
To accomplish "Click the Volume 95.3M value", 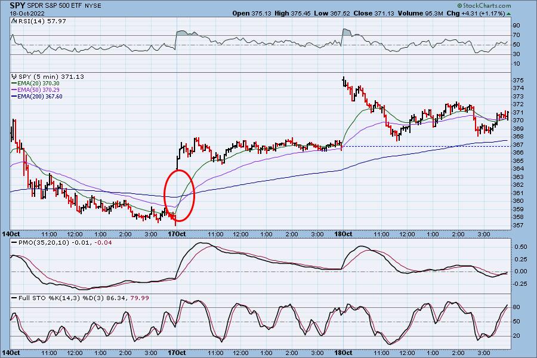I will tap(420, 13).
